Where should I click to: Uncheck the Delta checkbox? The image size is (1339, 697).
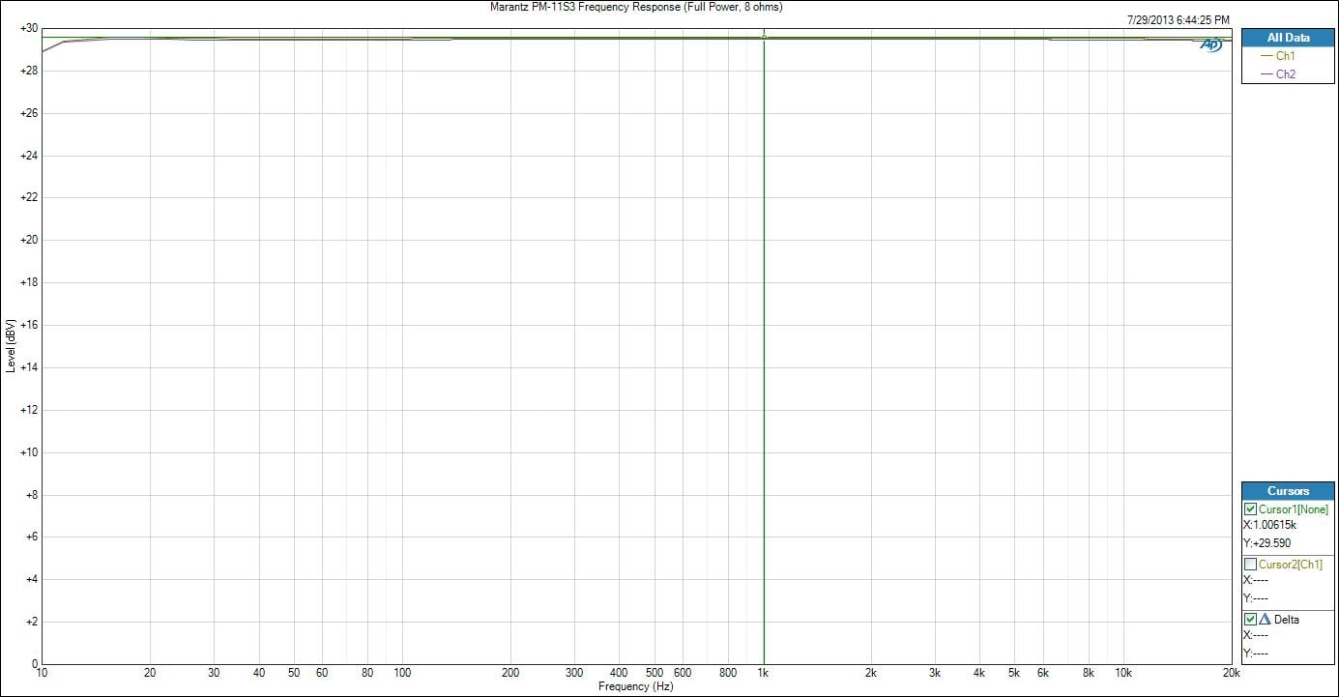tap(1250, 620)
